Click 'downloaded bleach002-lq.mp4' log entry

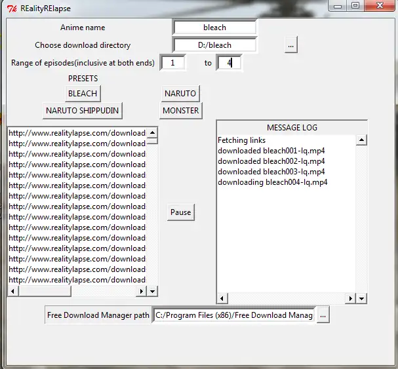(271, 161)
